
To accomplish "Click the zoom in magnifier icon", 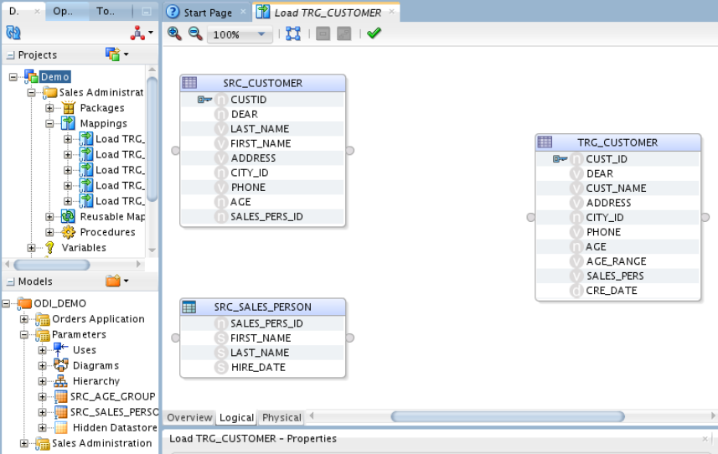I will click(174, 34).
